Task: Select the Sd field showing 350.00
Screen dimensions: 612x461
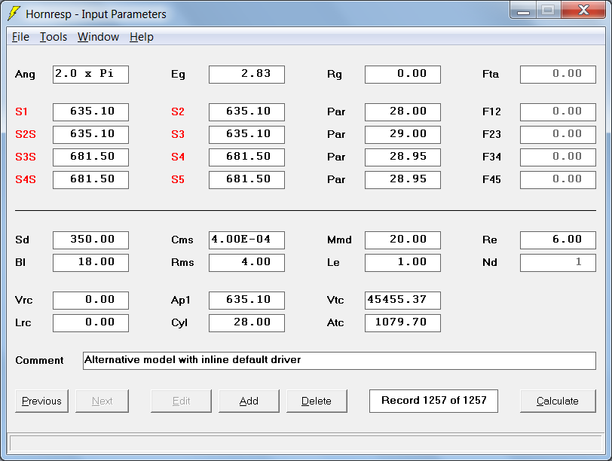Action: coord(90,240)
